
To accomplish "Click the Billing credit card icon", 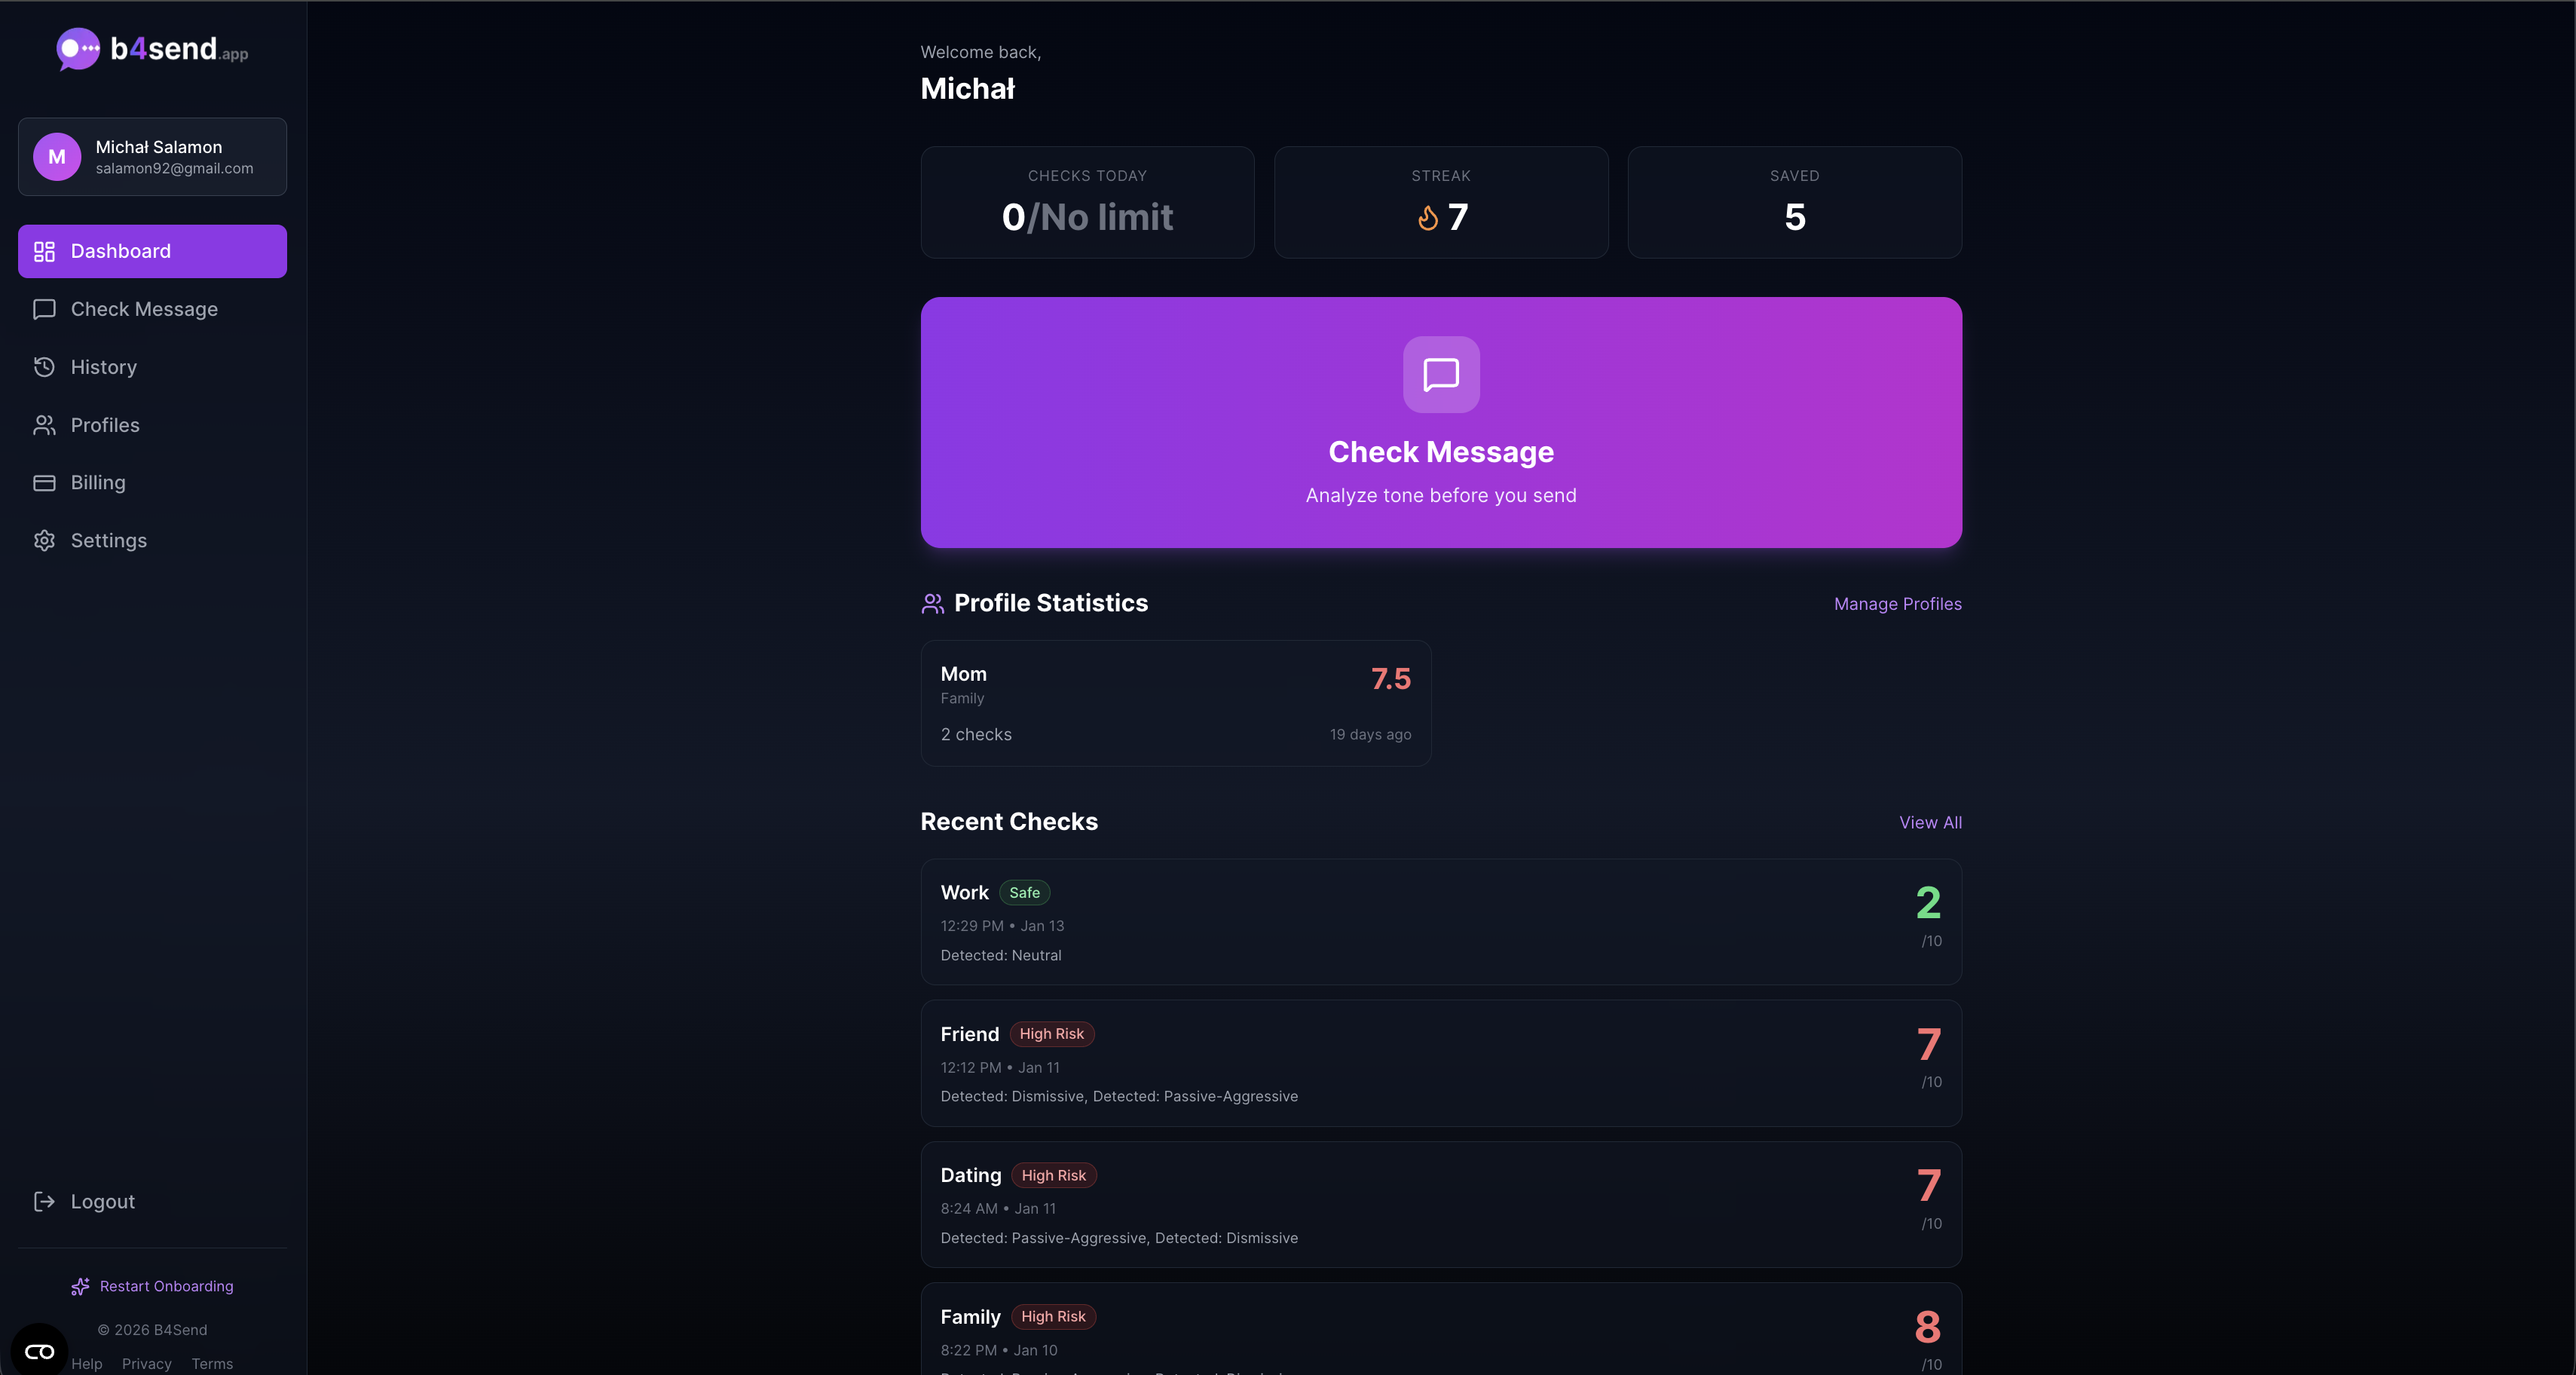I will 43,482.
